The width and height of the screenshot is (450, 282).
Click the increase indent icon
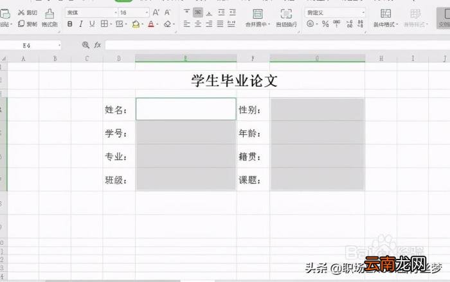click(x=233, y=12)
